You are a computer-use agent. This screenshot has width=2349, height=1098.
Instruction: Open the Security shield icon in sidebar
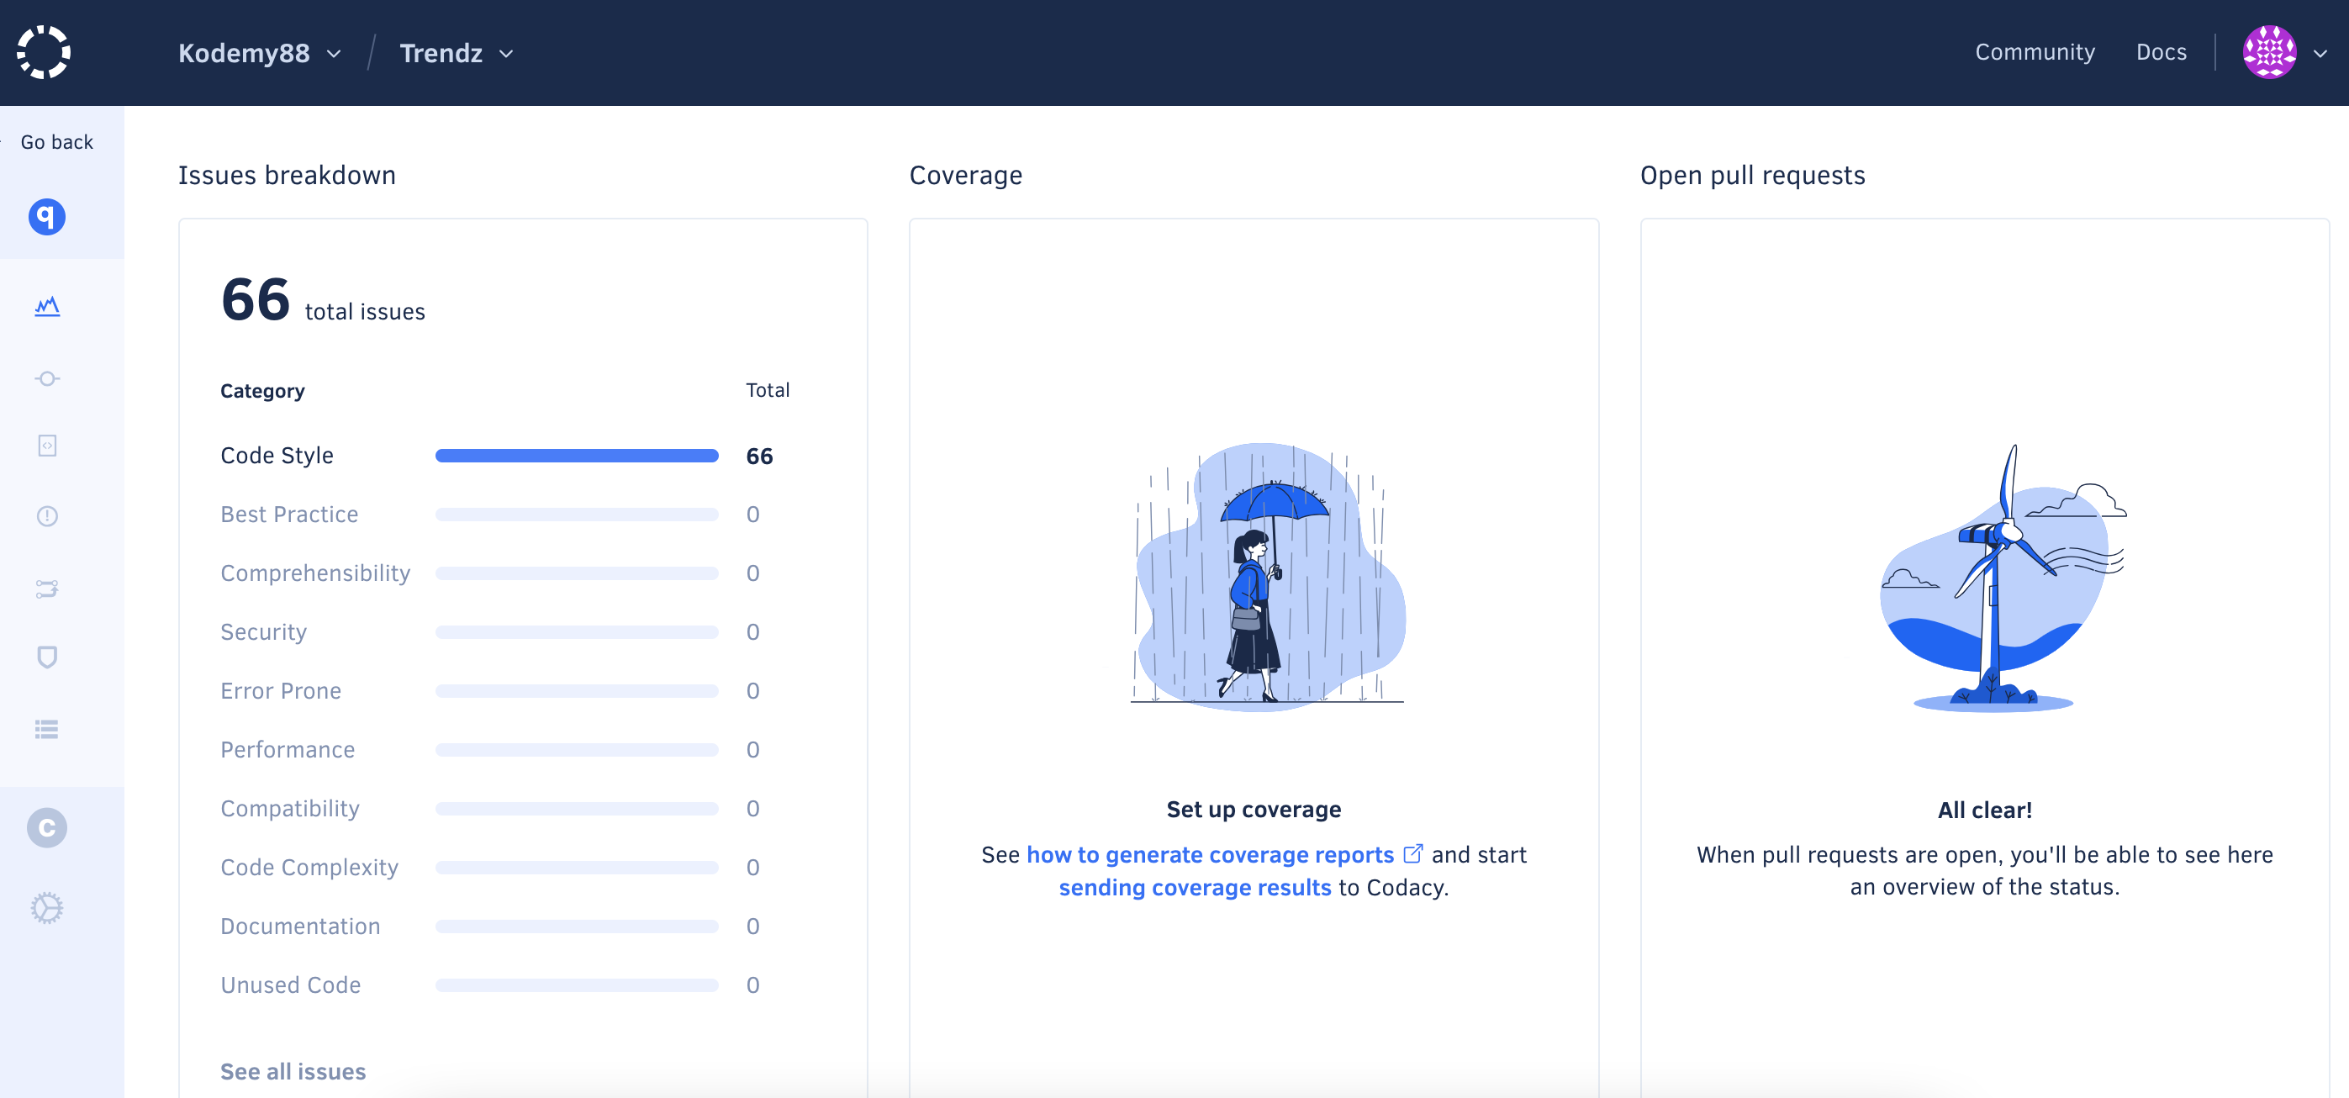[x=47, y=657]
